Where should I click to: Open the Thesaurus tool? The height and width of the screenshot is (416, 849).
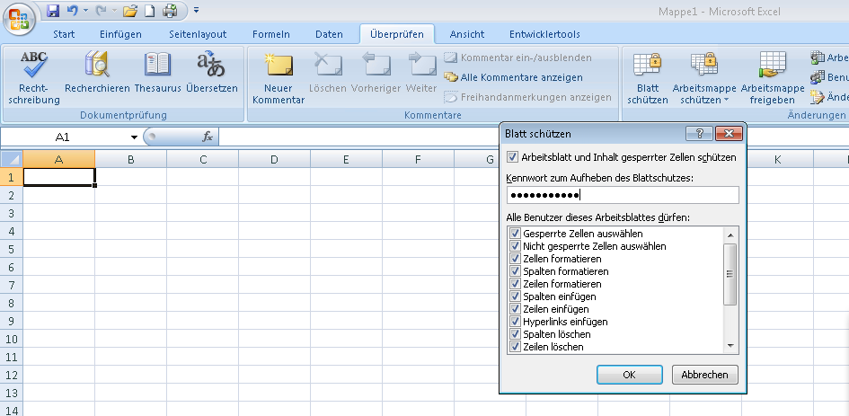[157, 65]
